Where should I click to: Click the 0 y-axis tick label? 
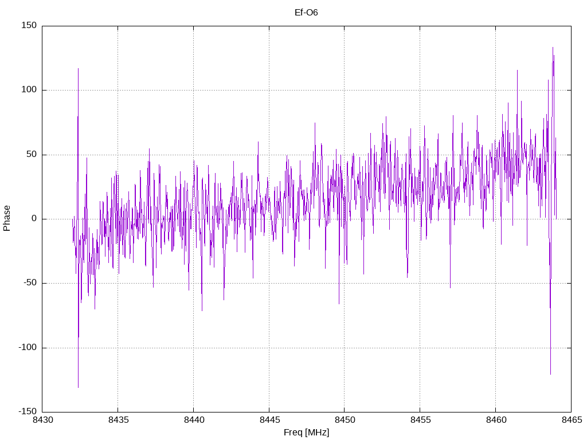(x=34, y=218)
